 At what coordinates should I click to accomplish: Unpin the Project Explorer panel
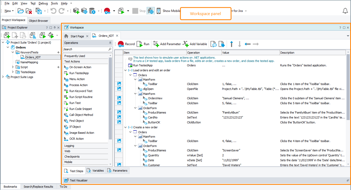pos(55,27)
